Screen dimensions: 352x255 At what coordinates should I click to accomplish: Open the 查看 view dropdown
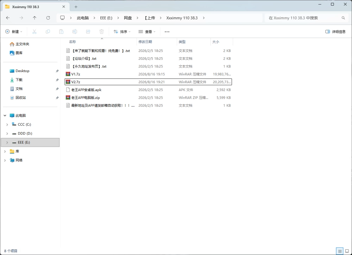[147, 32]
